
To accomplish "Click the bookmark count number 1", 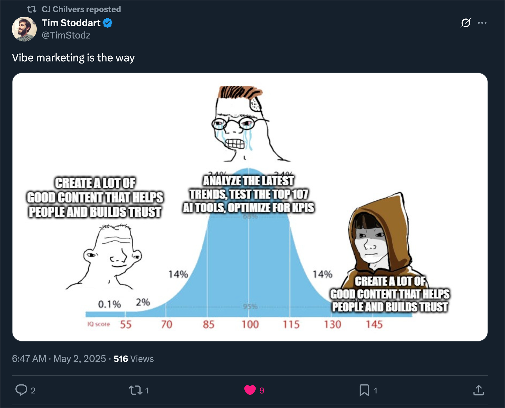I will point(375,391).
